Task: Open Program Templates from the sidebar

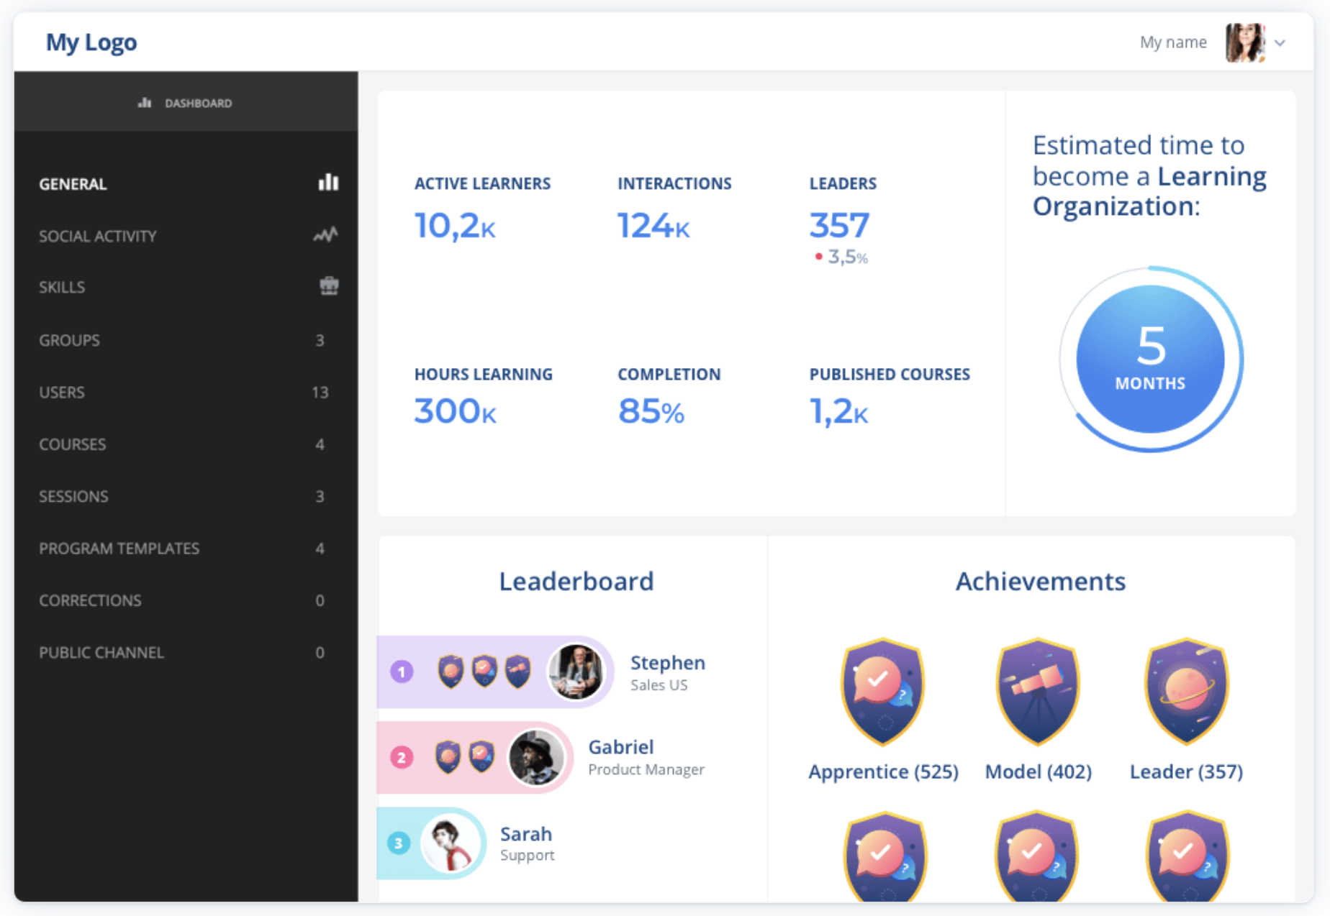Action: pos(119,549)
